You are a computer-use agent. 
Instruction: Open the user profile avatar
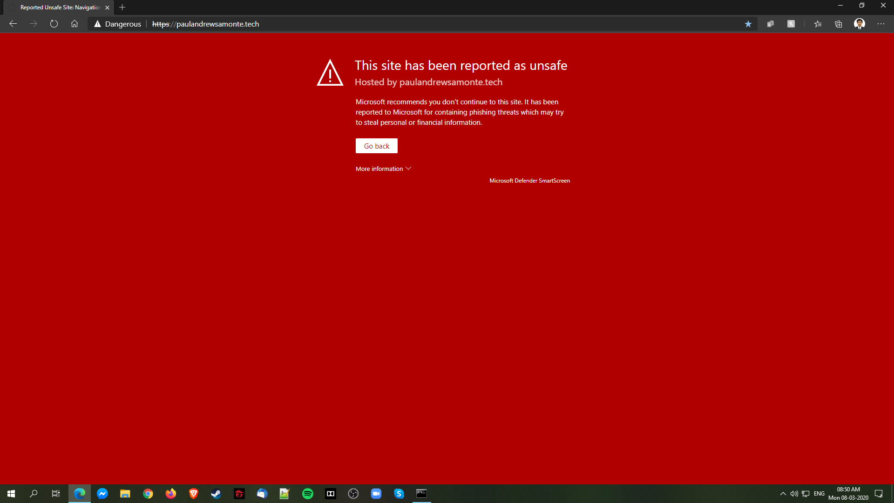point(860,24)
